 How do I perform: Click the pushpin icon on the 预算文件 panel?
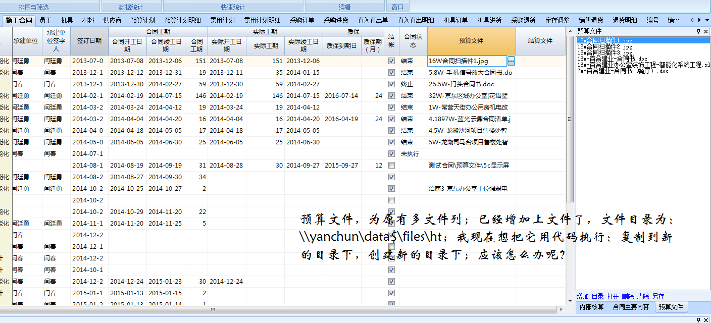point(699,31)
